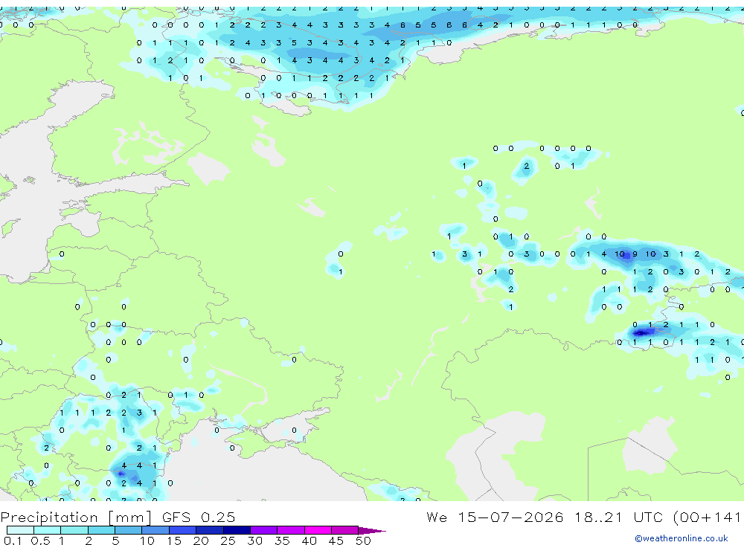This screenshot has height=545, width=744.
Task: Pick the 40–45 mm legend swatch
Action: [318, 530]
